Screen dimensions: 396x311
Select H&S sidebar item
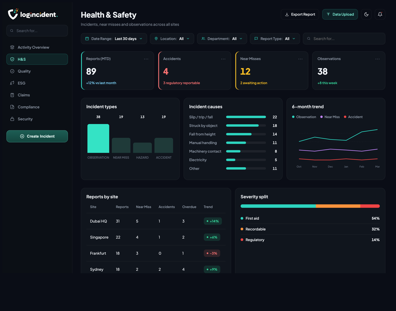point(37,59)
